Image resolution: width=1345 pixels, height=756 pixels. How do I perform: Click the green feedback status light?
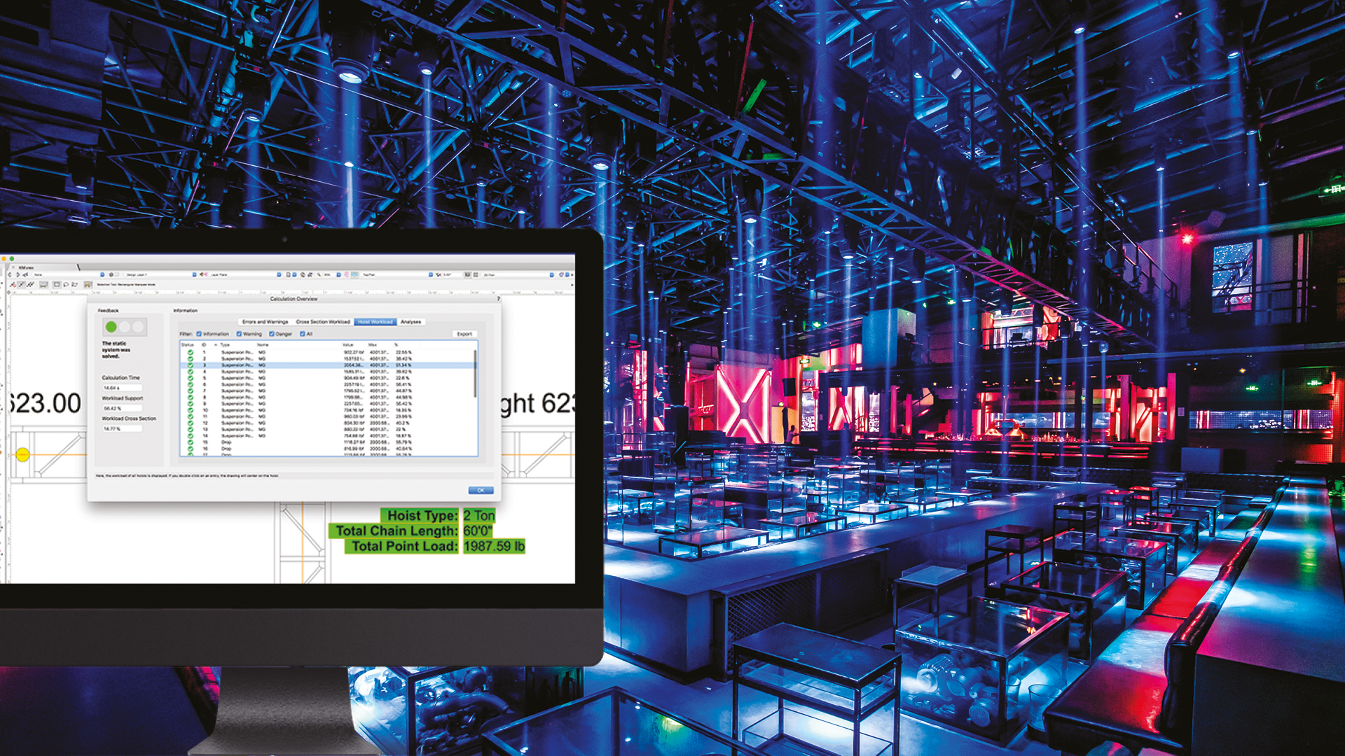[x=111, y=327]
